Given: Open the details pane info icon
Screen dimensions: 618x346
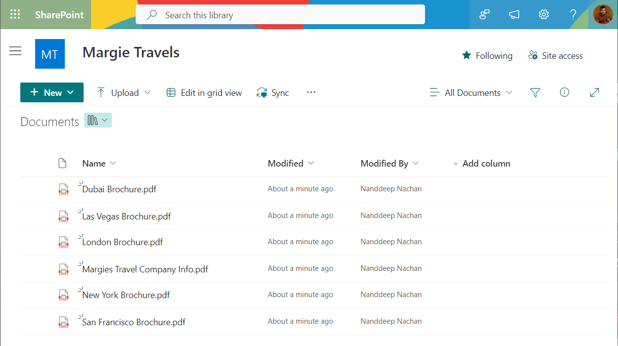Looking at the screenshot, I should [x=565, y=92].
